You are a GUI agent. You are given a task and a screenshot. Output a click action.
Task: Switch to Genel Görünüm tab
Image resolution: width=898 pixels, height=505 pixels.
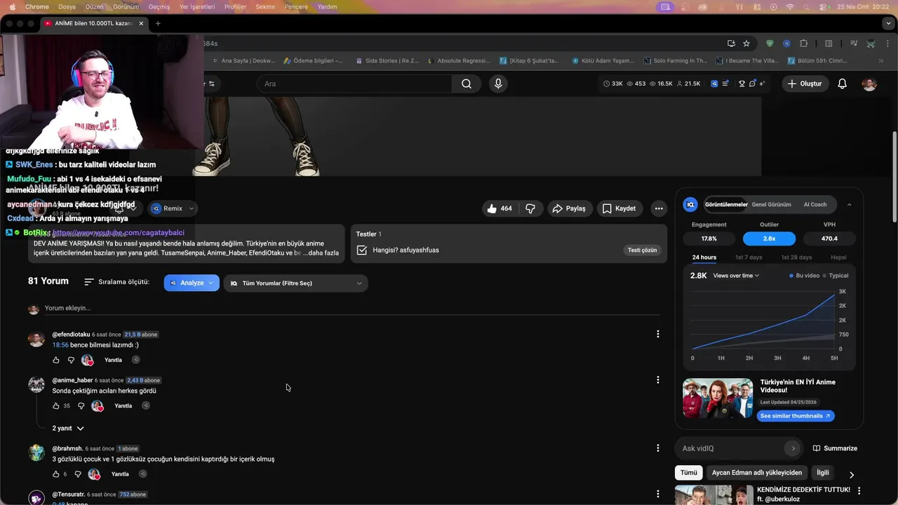tap(771, 205)
